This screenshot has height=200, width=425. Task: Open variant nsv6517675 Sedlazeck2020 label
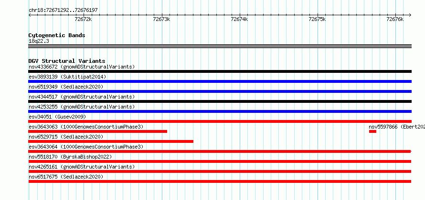[x=66, y=177]
